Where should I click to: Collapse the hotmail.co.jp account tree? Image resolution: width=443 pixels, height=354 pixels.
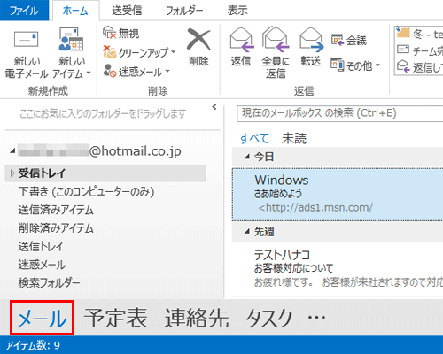pos(12,151)
